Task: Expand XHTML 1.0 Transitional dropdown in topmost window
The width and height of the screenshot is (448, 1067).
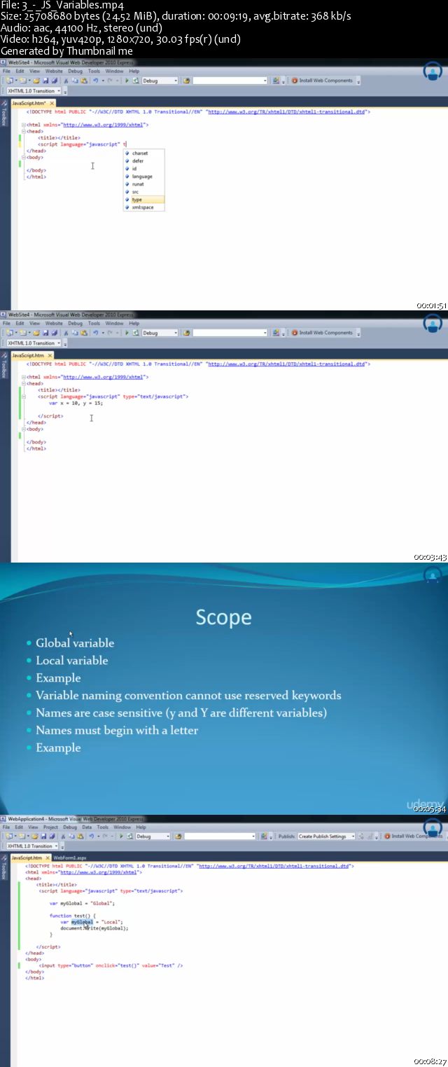Action: pyautogui.click(x=34, y=91)
